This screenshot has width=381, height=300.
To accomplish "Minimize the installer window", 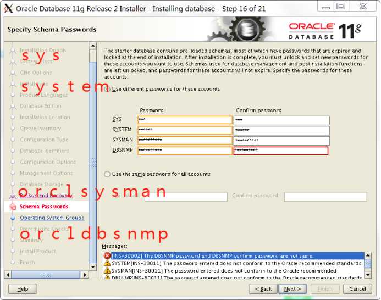I will point(325,6).
